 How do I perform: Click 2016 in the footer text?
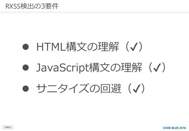pyautogui.click(x=182, y=128)
